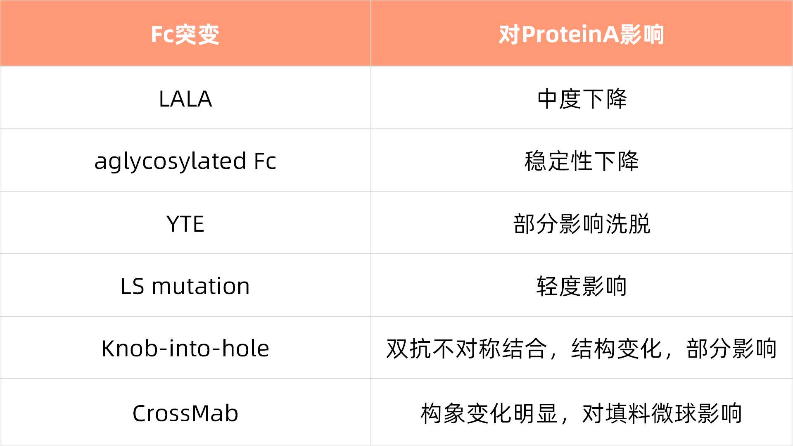Click the 构象变化明显 text
793x446 pixels.
pos(489,413)
